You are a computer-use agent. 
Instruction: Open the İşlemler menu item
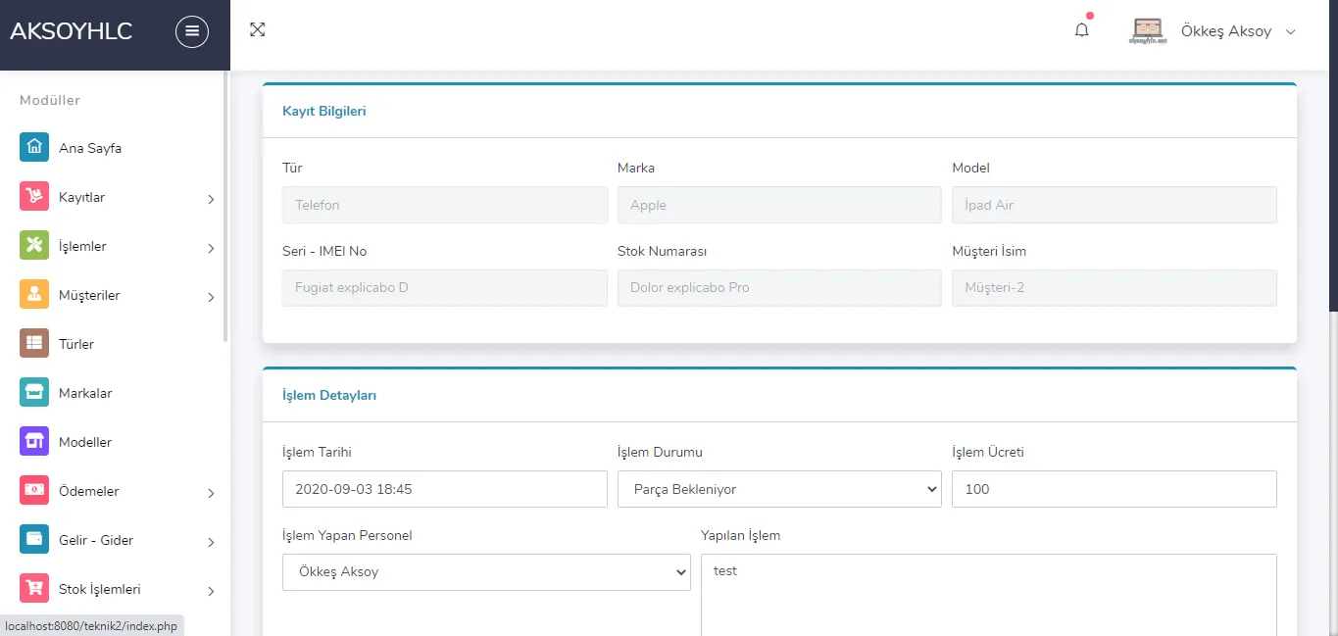[x=116, y=246]
